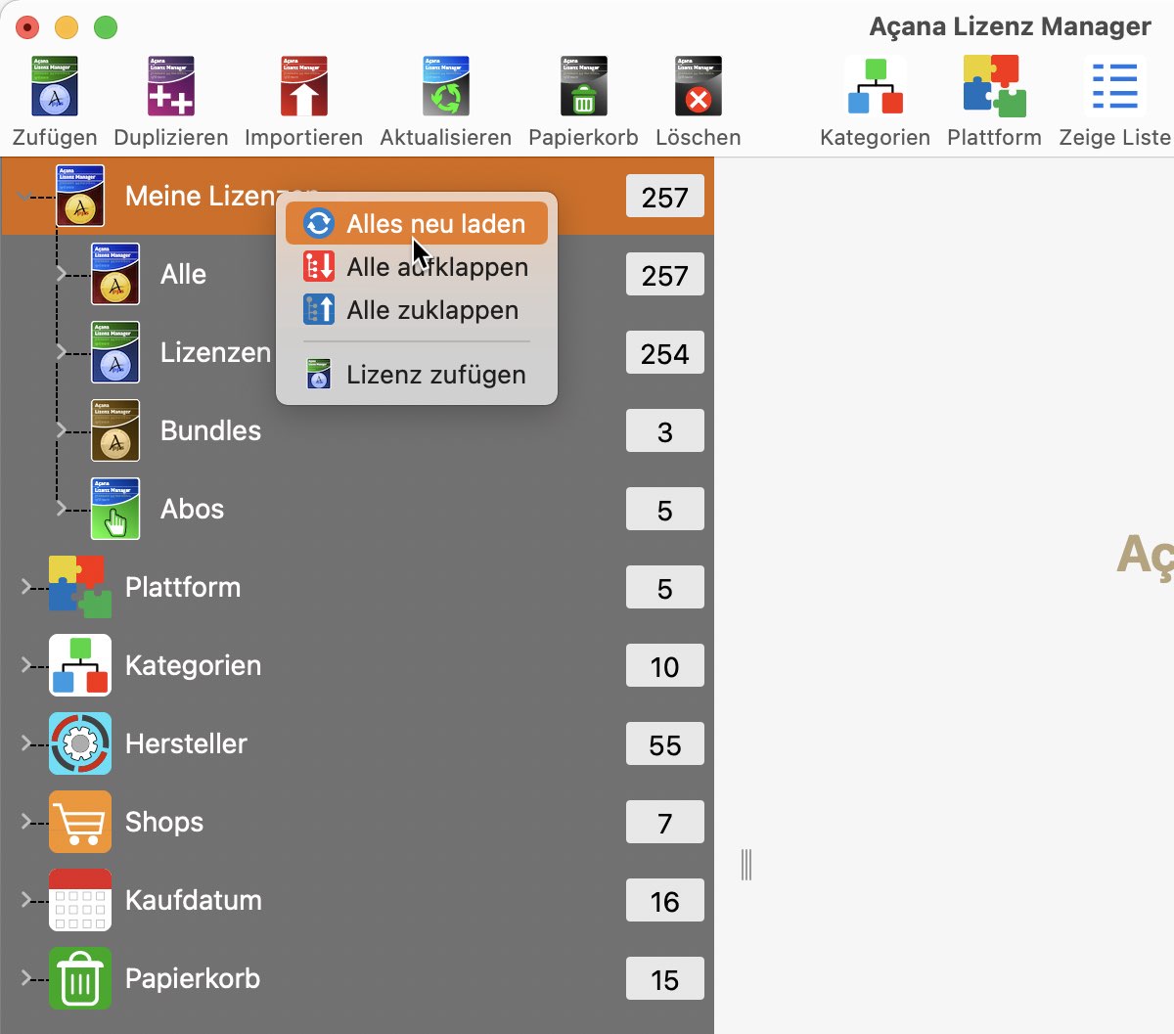Select the Abos label in the tree

192,509
